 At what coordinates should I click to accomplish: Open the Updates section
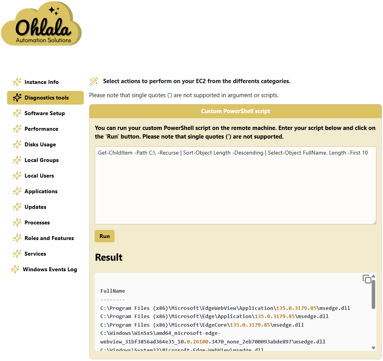click(35, 207)
